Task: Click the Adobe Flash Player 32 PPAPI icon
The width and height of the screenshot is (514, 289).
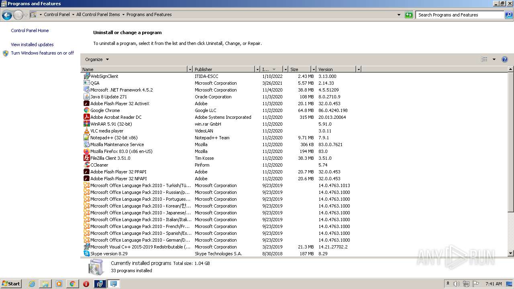Action: click(86, 172)
